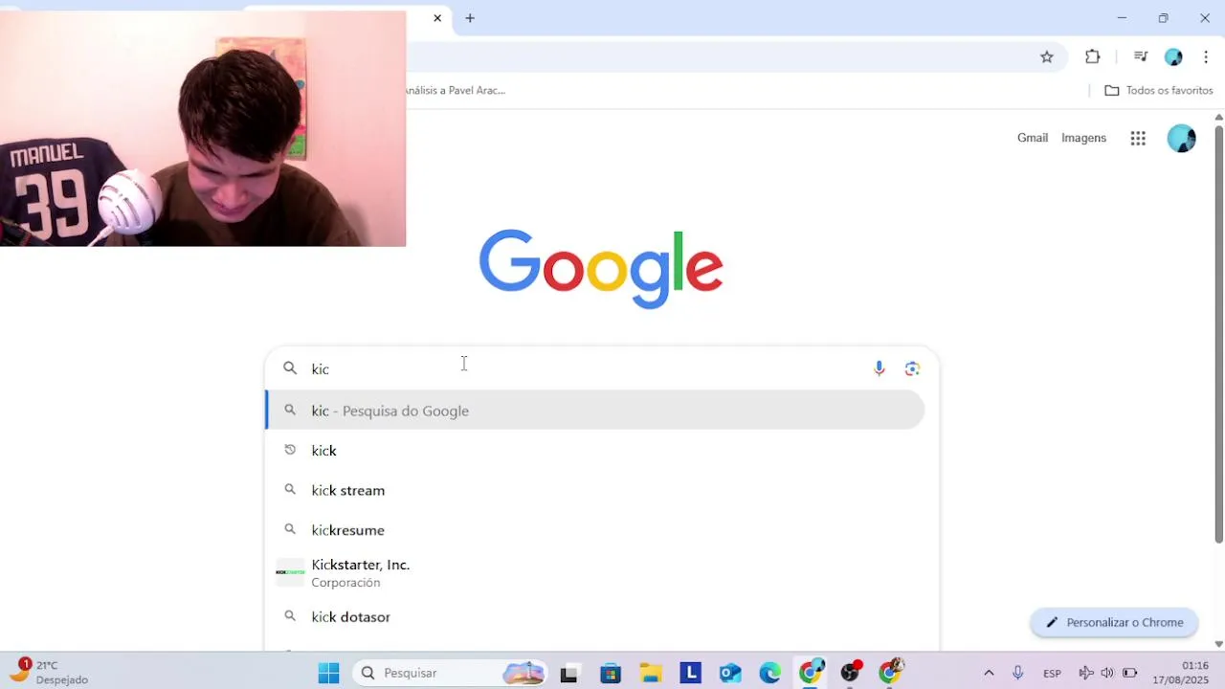
Task: Switch to the active Chrome taskbar icon
Action: tap(812, 673)
